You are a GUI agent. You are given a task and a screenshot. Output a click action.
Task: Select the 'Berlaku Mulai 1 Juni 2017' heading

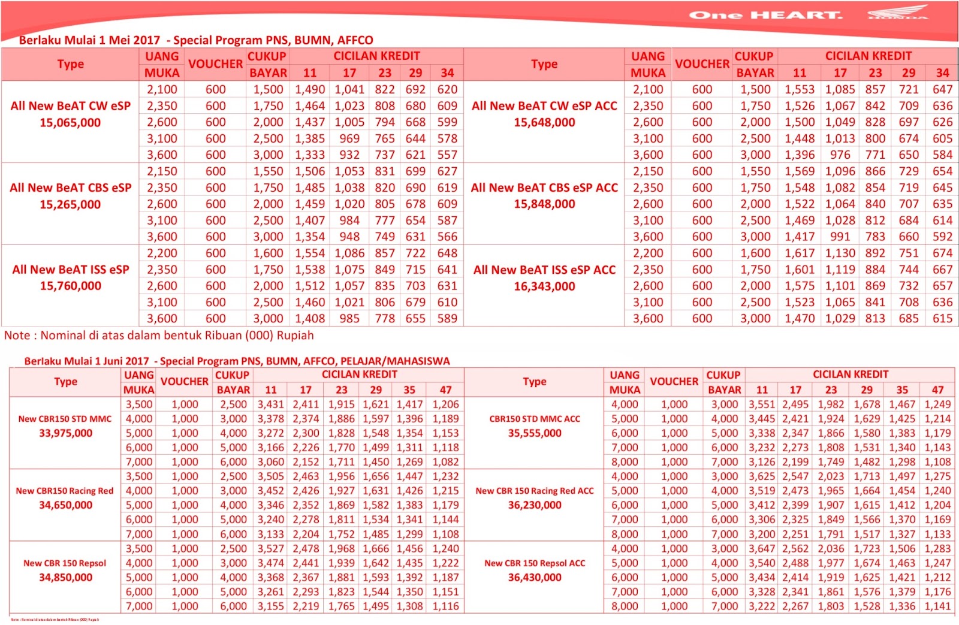pyautogui.click(x=86, y=361)
